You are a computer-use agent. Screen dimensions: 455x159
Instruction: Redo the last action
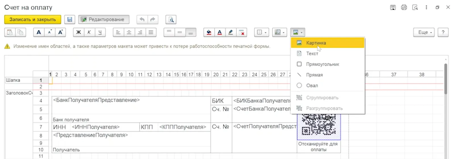pyautogui.click(x=153, y=19)
